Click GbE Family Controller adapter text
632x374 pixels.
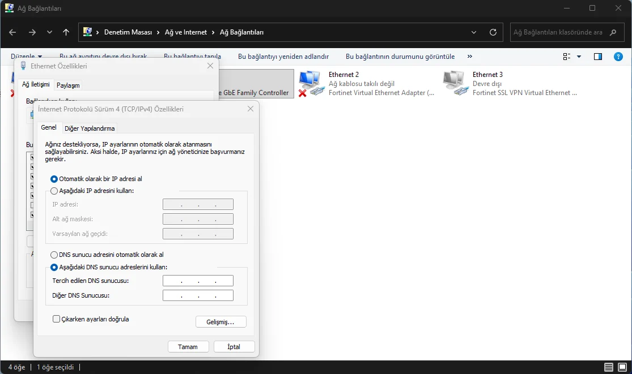[256, 92]
